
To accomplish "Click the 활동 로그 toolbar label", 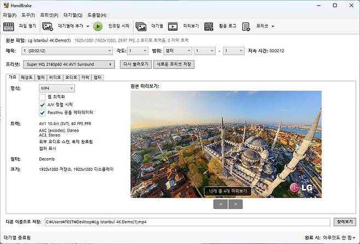I will coord(227,26).
